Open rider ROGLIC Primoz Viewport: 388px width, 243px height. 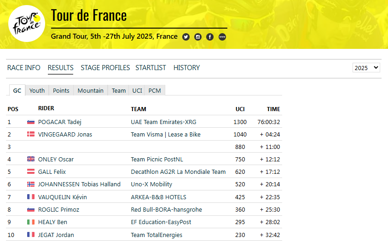(x=58, y=209)
